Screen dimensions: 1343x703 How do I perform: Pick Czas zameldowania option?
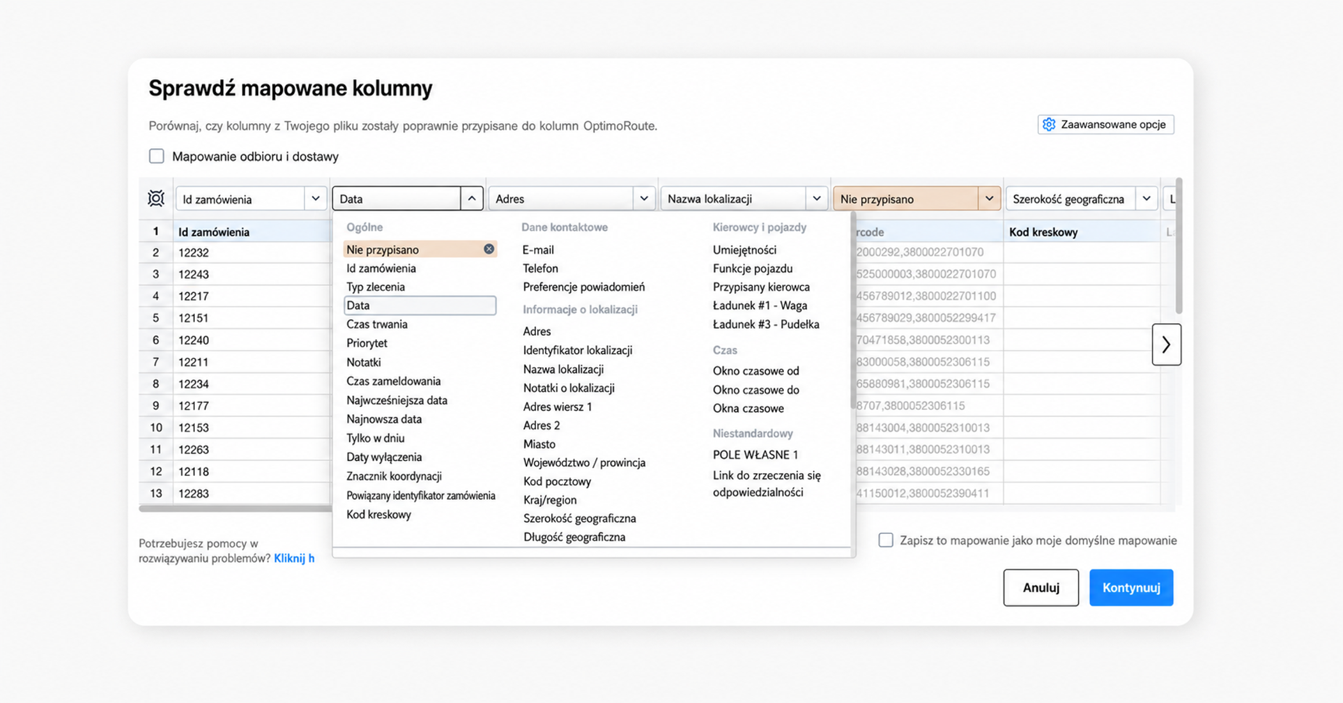coord(394,381)
